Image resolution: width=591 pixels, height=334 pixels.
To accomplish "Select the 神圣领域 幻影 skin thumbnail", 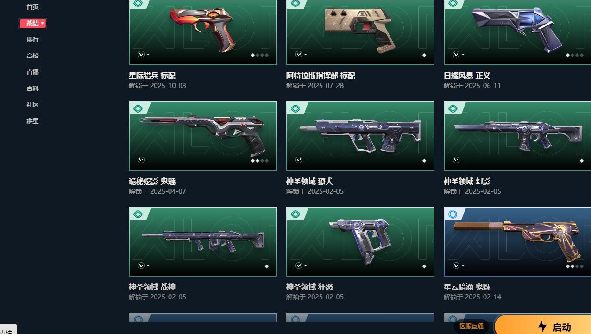I will click(517, 136).
